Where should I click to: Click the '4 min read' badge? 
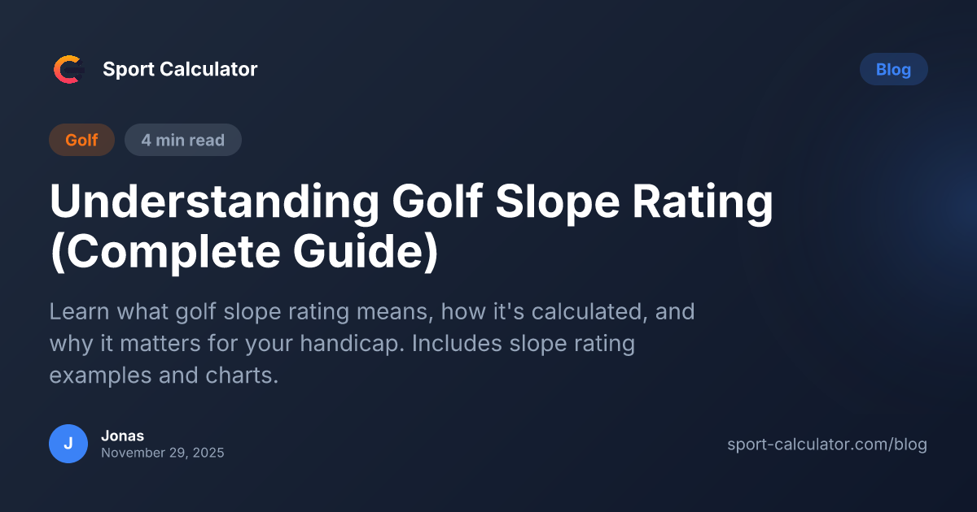pos(182,139)
